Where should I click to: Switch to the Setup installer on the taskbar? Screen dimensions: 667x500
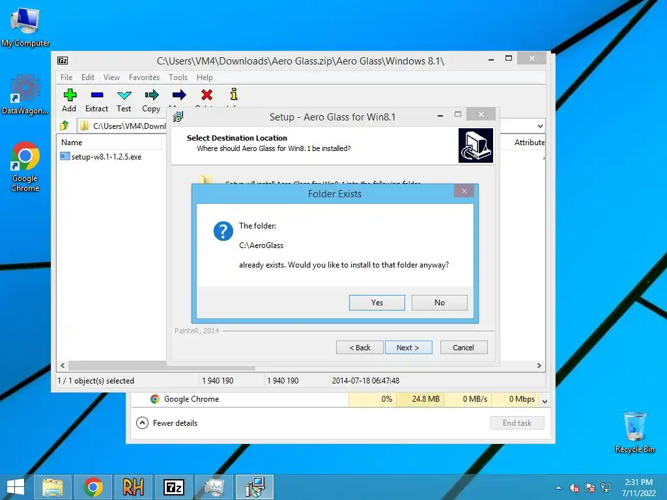255,487
